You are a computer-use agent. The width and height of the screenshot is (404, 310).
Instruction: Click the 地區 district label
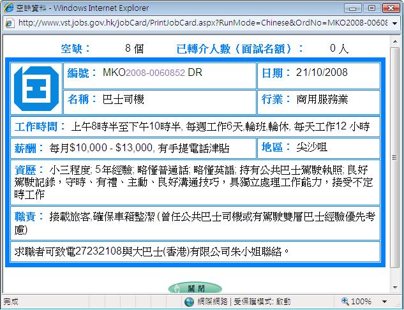pos(276,147)
